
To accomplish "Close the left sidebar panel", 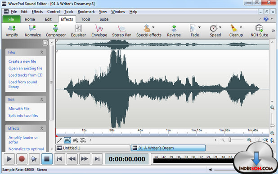I will click(45, 43).
